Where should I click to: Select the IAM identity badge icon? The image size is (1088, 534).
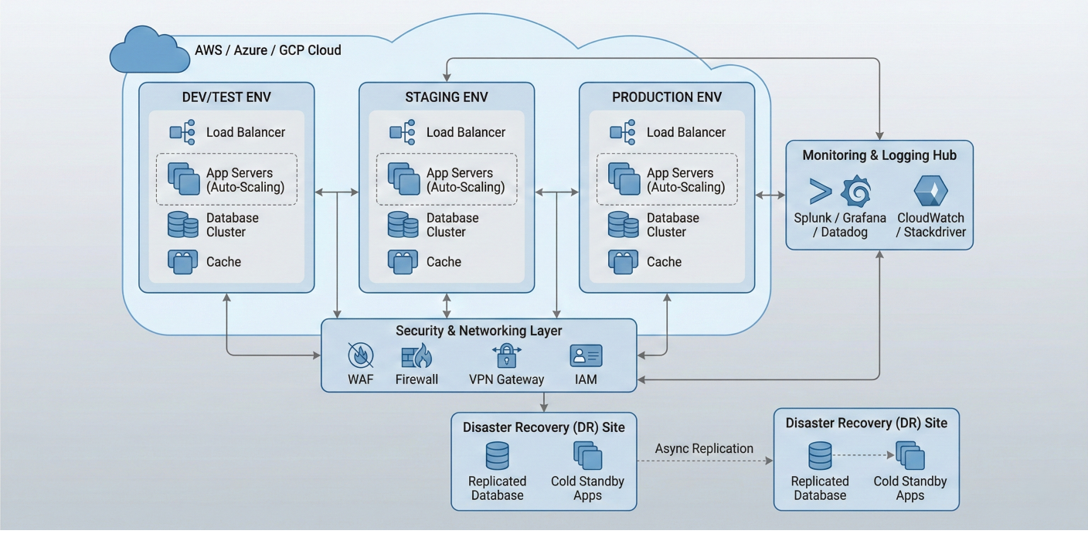(x=586, y=355)
